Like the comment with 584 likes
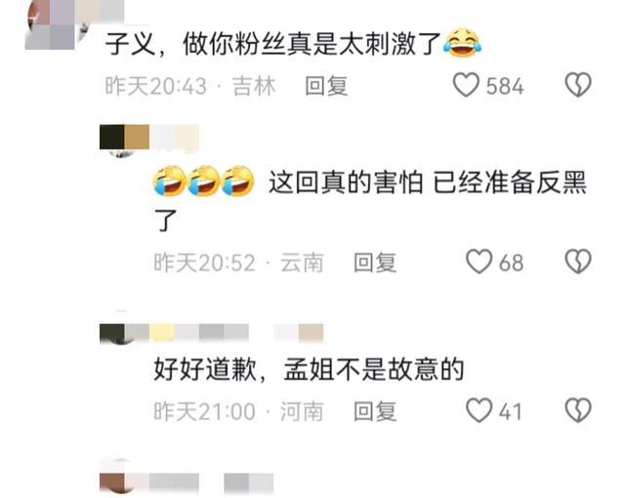The image size is (625, 498). click(x=465, y=85)
